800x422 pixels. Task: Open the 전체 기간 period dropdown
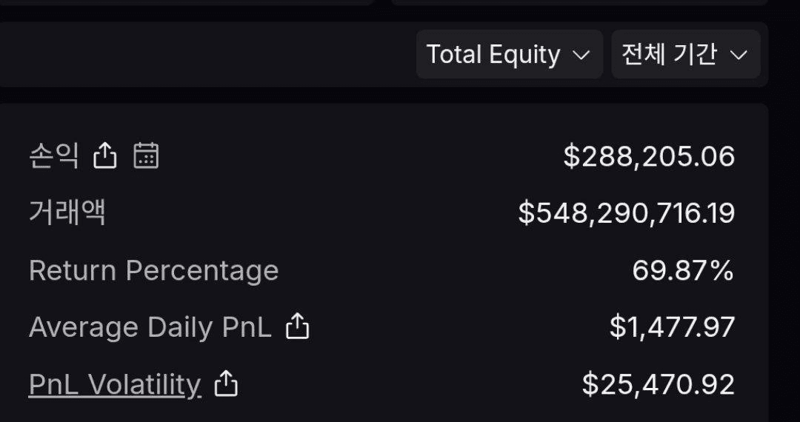point(686,54)
